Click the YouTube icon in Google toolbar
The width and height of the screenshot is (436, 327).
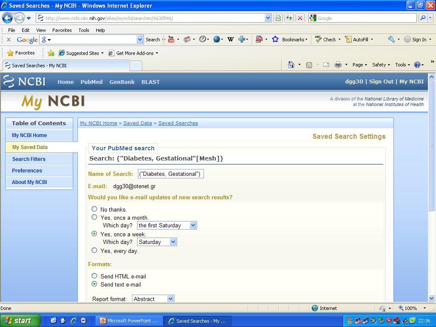171,40
